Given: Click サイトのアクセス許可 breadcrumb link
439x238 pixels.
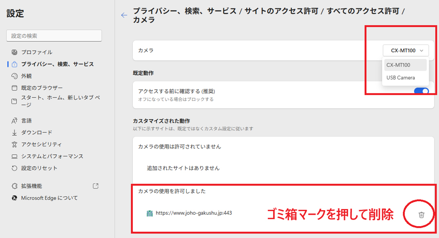Looking at the screenshot, I should [281, 11].
